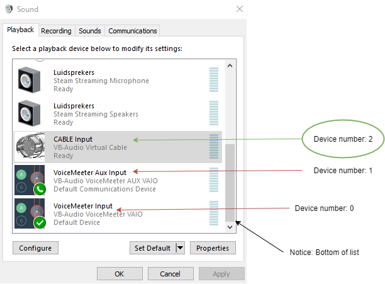Click the VoiceMeeter Input device icon

tap(30, 213)
